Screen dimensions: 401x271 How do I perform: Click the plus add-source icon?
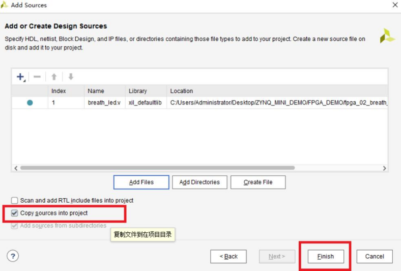tap(20, 77)
